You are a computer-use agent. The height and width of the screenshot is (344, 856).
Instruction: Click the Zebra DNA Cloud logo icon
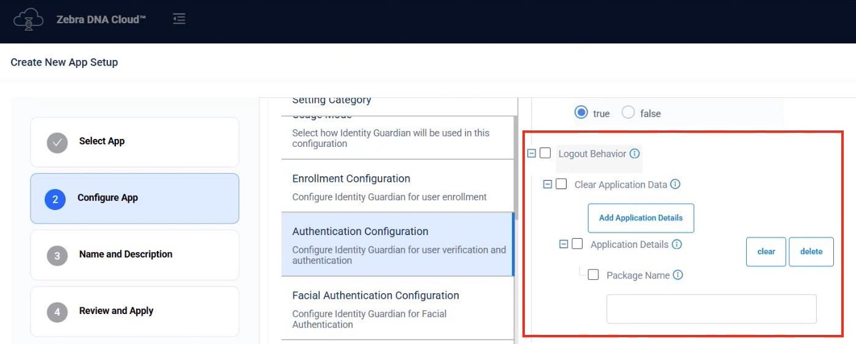28,20
